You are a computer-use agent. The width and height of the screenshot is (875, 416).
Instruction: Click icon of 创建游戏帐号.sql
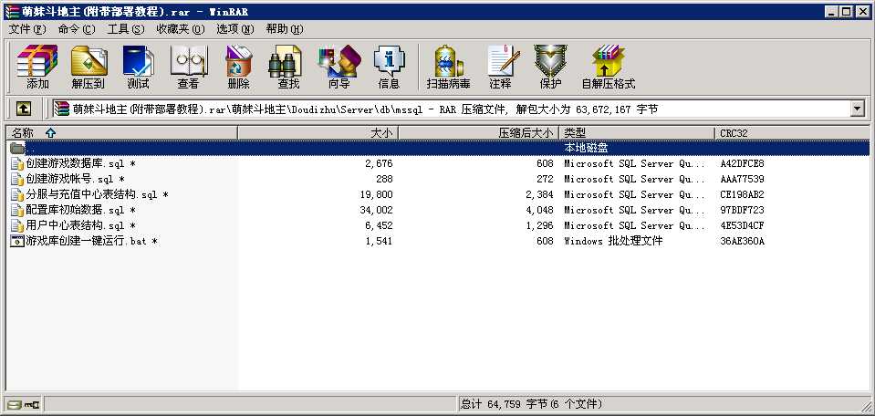click(17, 179)
